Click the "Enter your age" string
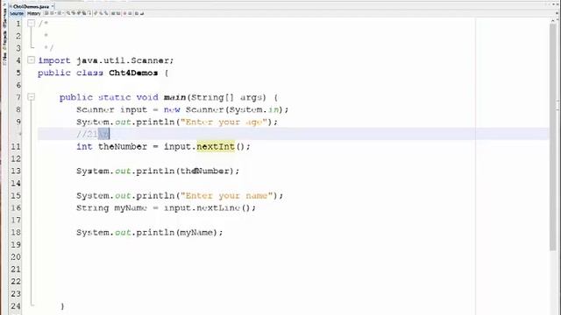 [224, 122]
